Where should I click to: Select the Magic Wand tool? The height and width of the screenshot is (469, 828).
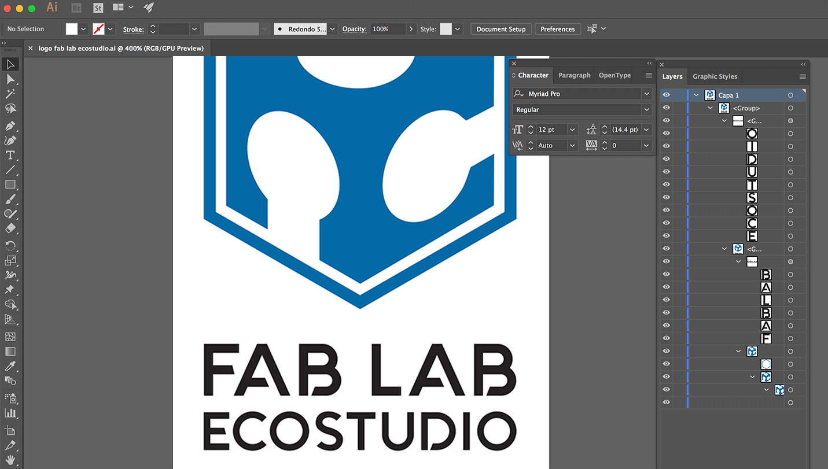10,94
